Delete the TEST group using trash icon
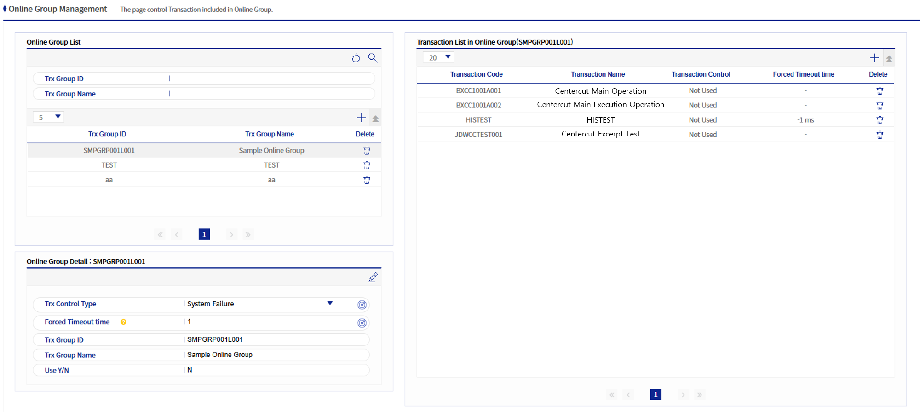Viewport: 920px width, 418px height. coord(367,165)
